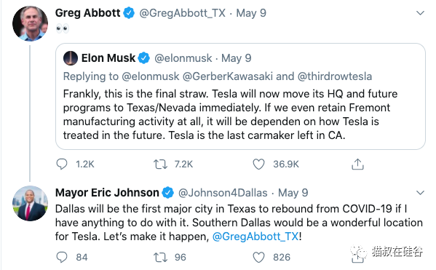Reply to Greg Abbott's tweet
The width and height of the screenshot is (436, 270).
pyautogui.click(x=62, y=164)
